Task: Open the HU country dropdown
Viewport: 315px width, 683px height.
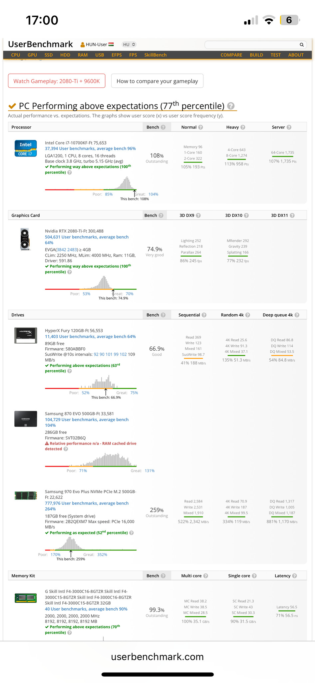Action: tap(129, 45)
